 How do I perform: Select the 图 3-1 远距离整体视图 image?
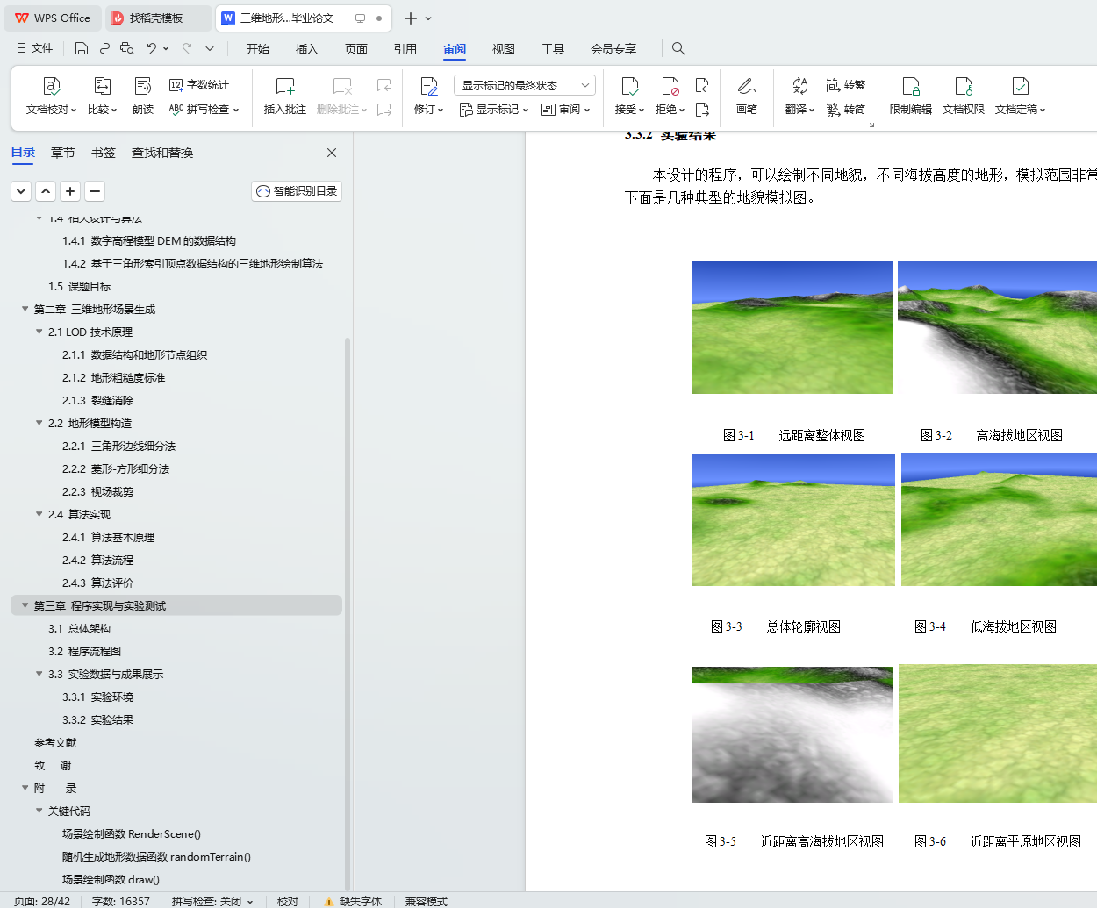pos(792,327)
